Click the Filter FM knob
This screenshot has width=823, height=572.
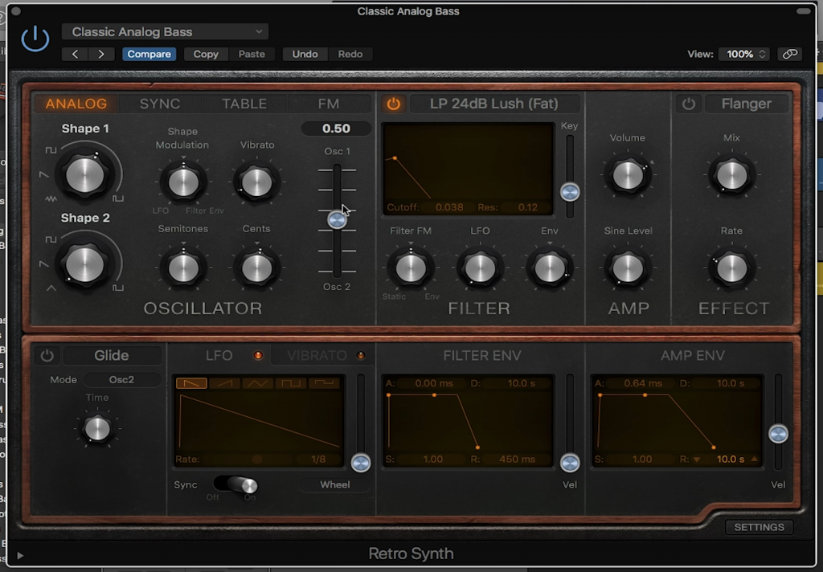point(411,268)
